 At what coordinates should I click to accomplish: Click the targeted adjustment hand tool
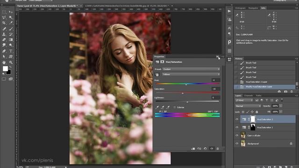click(157, 74)
